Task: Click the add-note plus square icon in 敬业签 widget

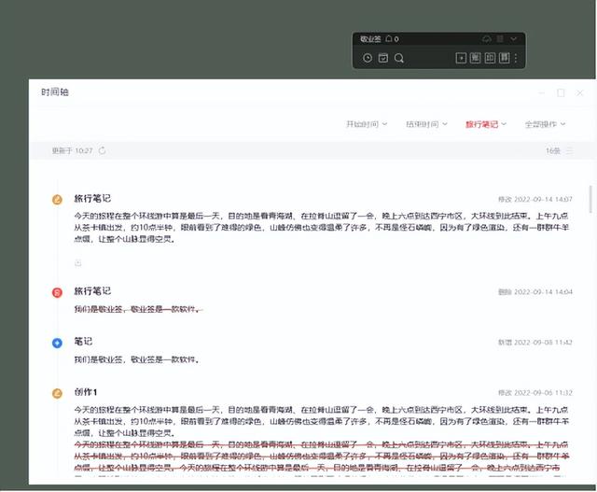Action: pyautogui.click(x=461, y=58)
